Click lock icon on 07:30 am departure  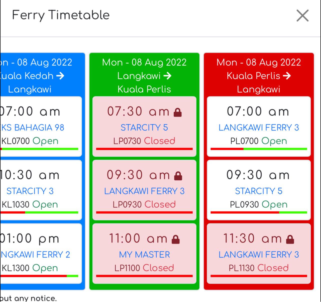click(178, 112)
